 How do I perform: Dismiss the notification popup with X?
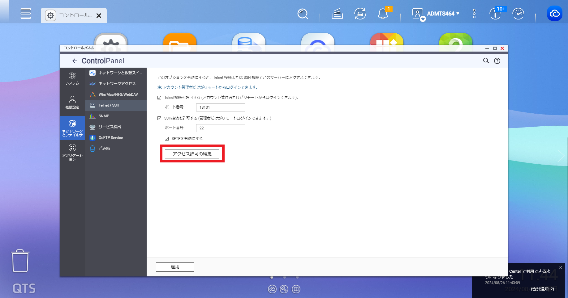[560, 268]
